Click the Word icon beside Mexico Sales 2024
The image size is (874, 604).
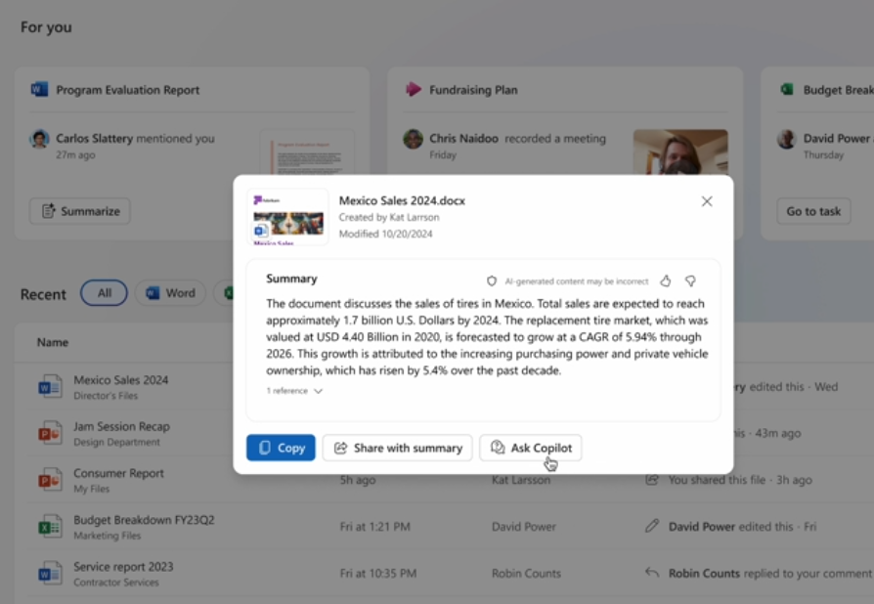tap(50, 386)
